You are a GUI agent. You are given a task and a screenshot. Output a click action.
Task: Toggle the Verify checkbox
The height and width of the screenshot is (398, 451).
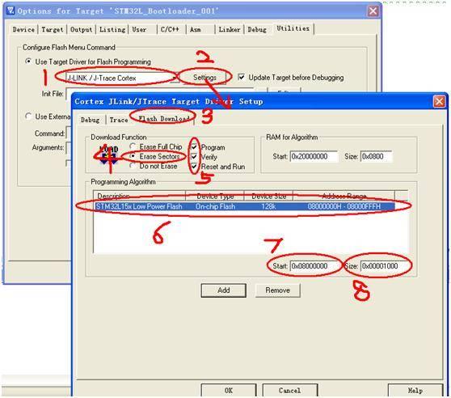(x=194, y=157)
